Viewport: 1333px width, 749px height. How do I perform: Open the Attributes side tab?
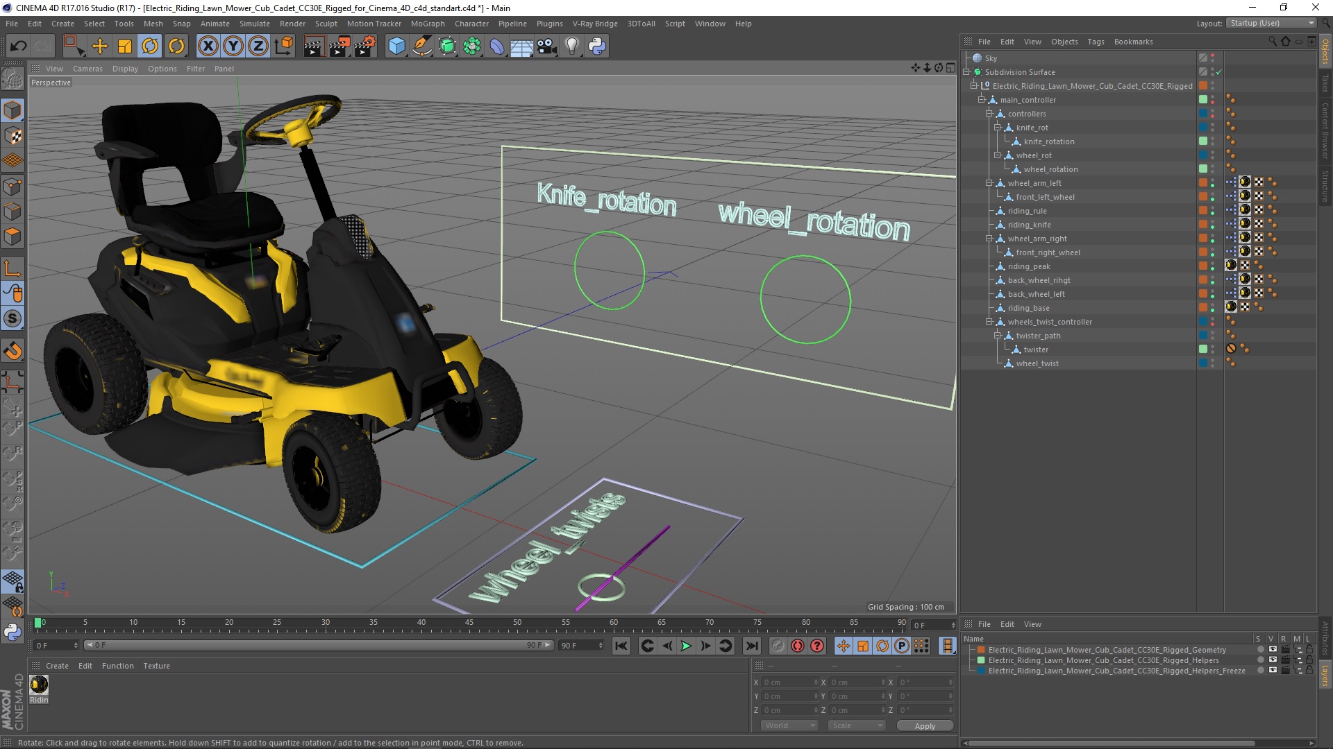click(x=1325, y=638)
